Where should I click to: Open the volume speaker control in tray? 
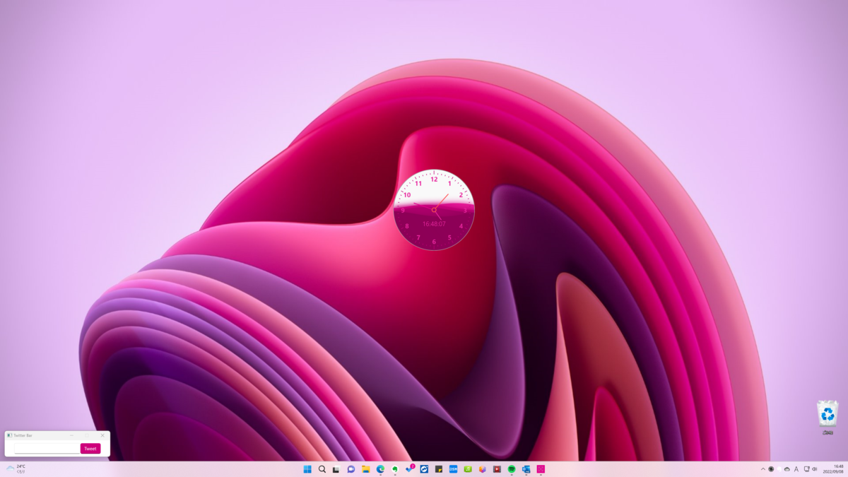815,469
